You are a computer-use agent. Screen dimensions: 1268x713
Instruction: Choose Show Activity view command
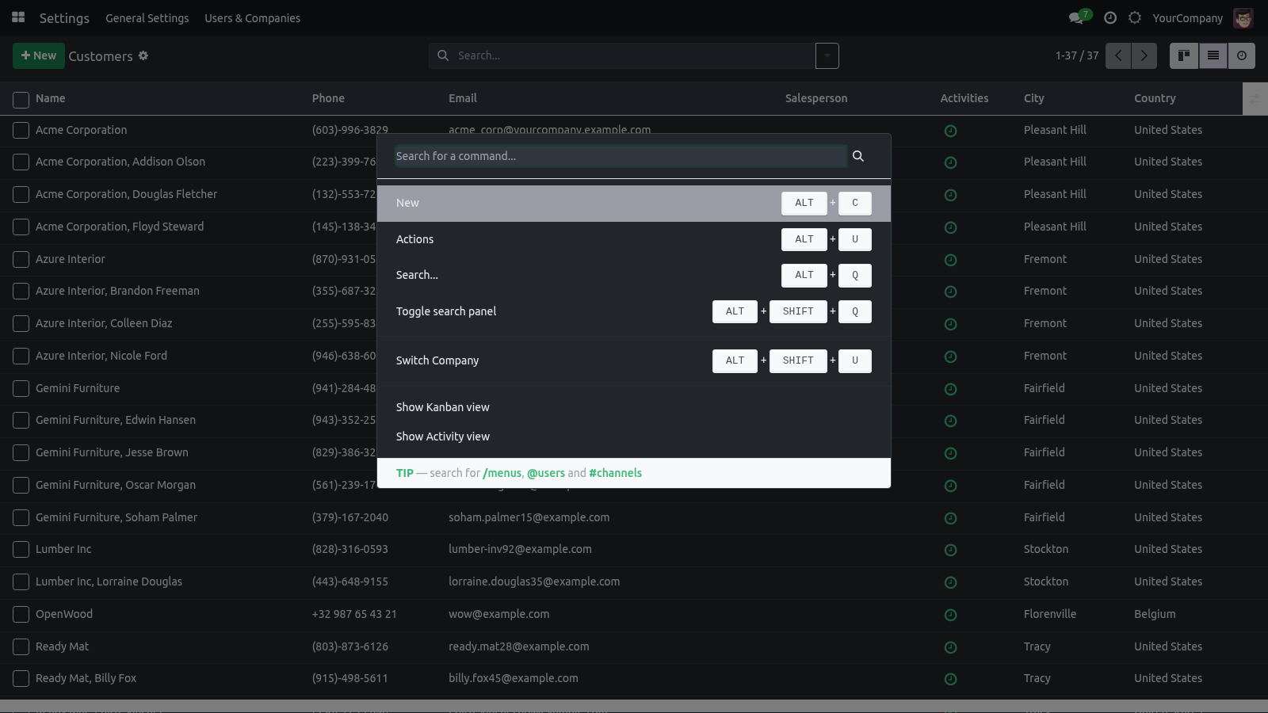[x=634, y=437]
